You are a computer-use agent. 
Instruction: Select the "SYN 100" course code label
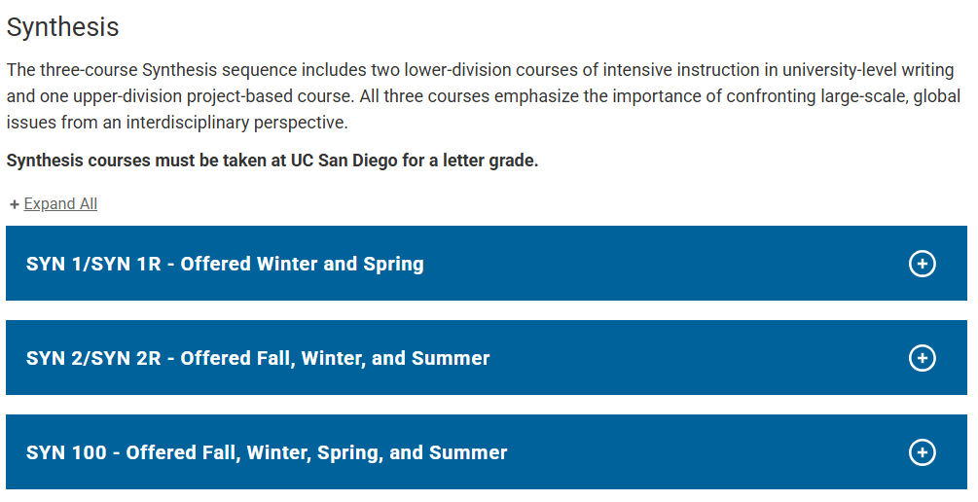pos(66,452)
